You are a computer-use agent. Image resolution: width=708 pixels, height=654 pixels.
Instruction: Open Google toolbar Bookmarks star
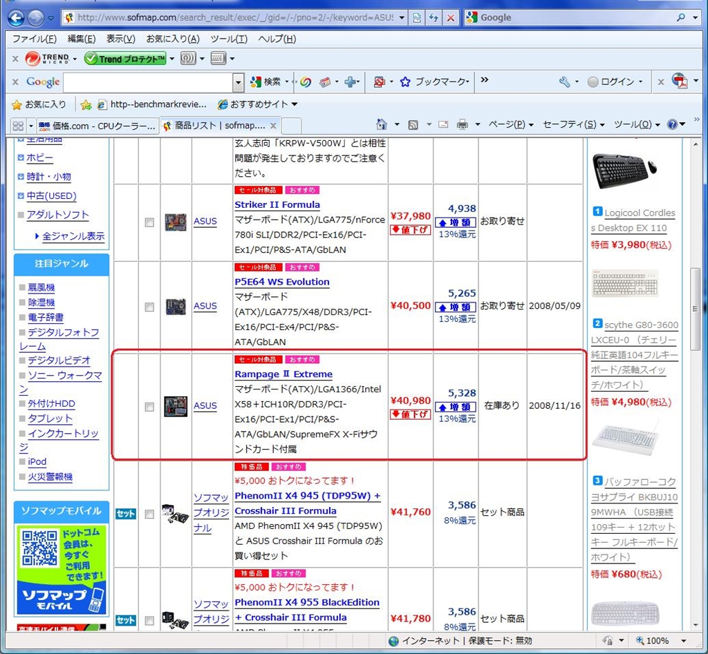(x=405, y=81)
